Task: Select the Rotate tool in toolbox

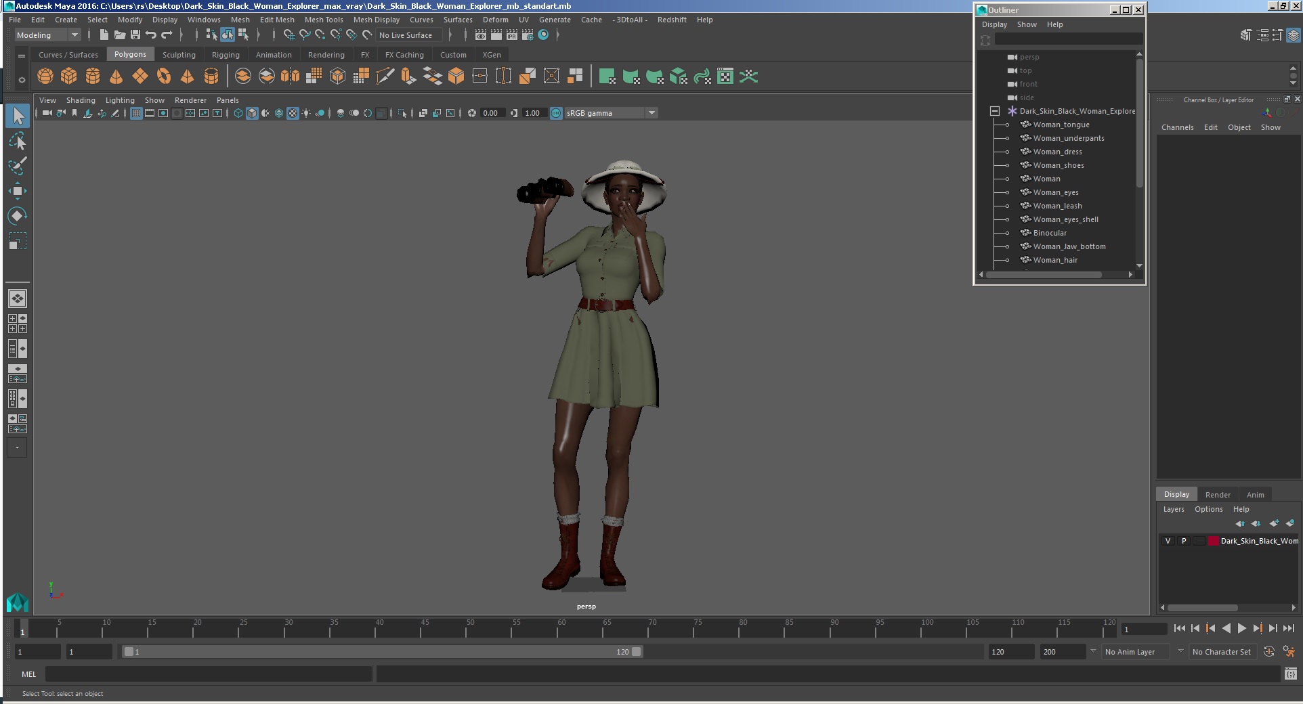Action: click(18, 216)
